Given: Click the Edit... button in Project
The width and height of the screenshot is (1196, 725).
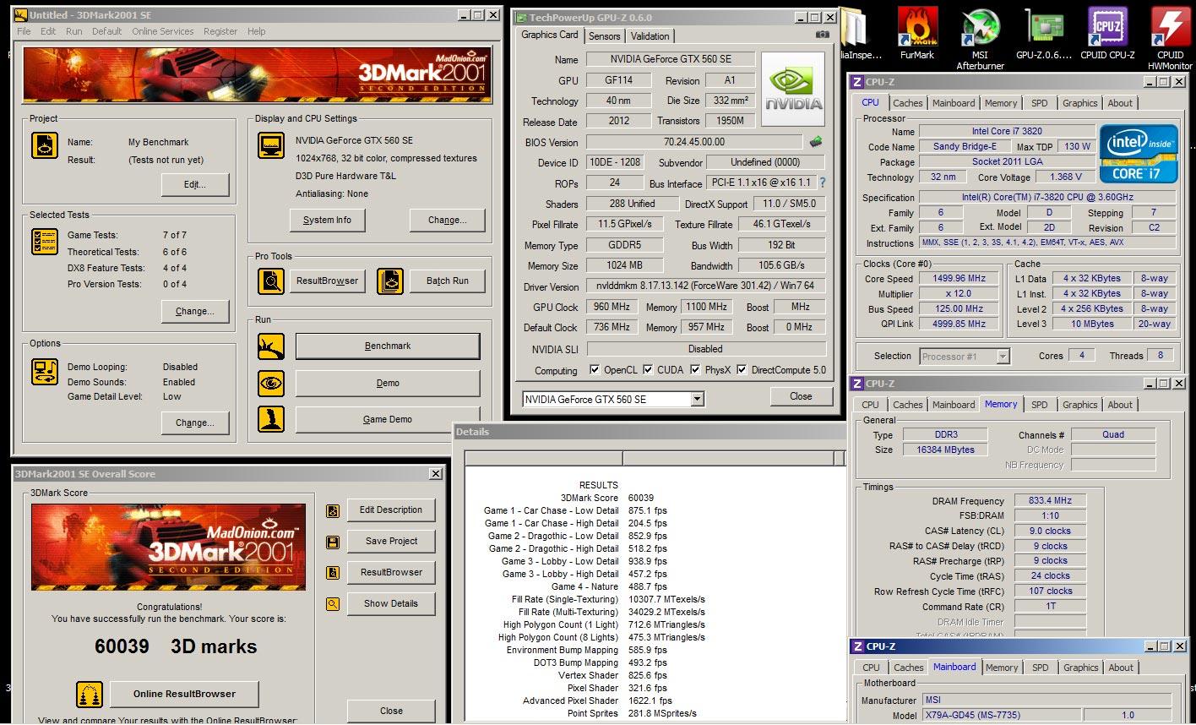Looking at the screenshot, I should tap(195, 184).
